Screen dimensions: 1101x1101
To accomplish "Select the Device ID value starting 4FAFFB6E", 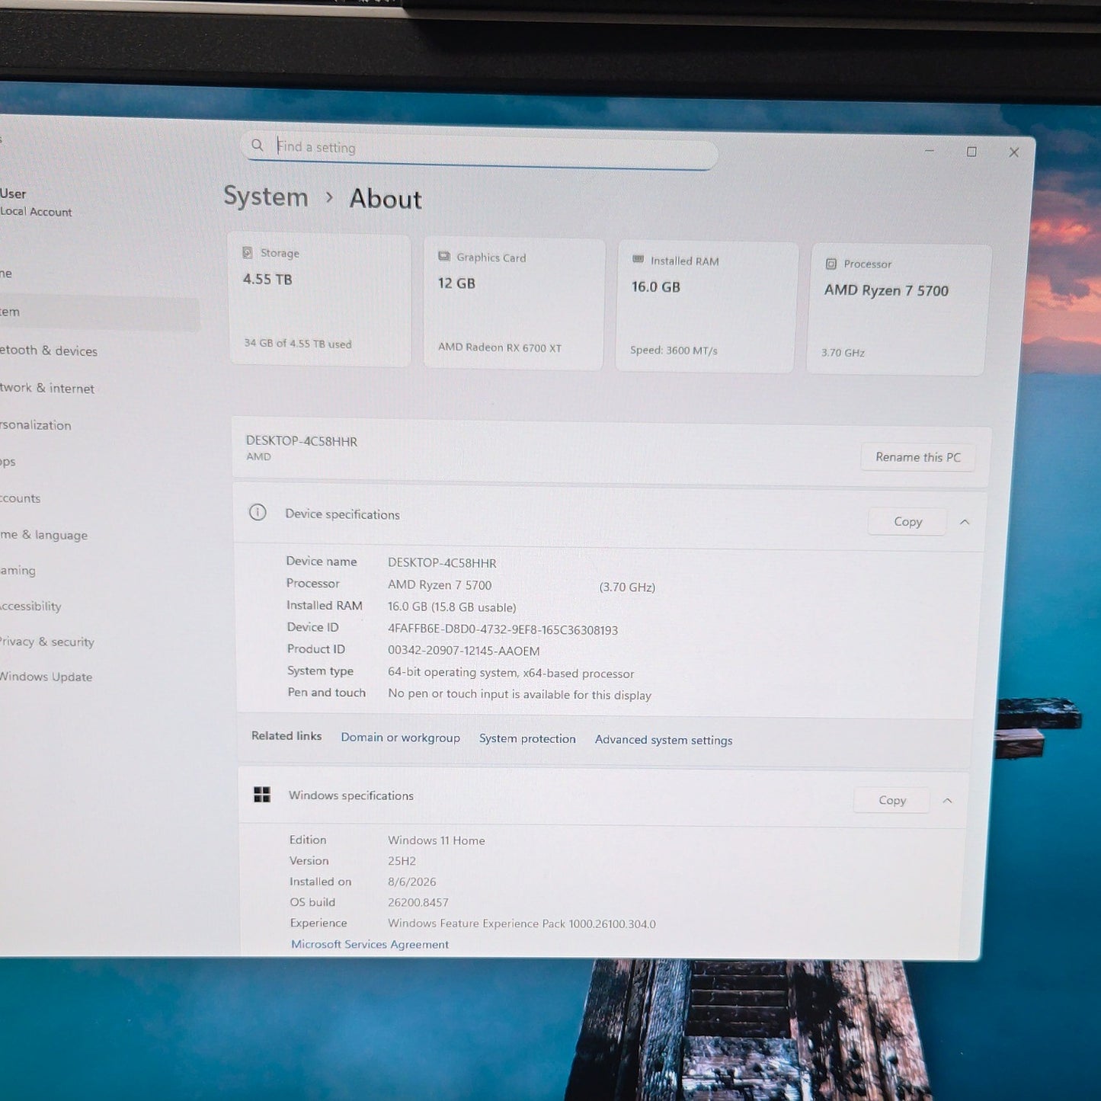I will [503, 630].
